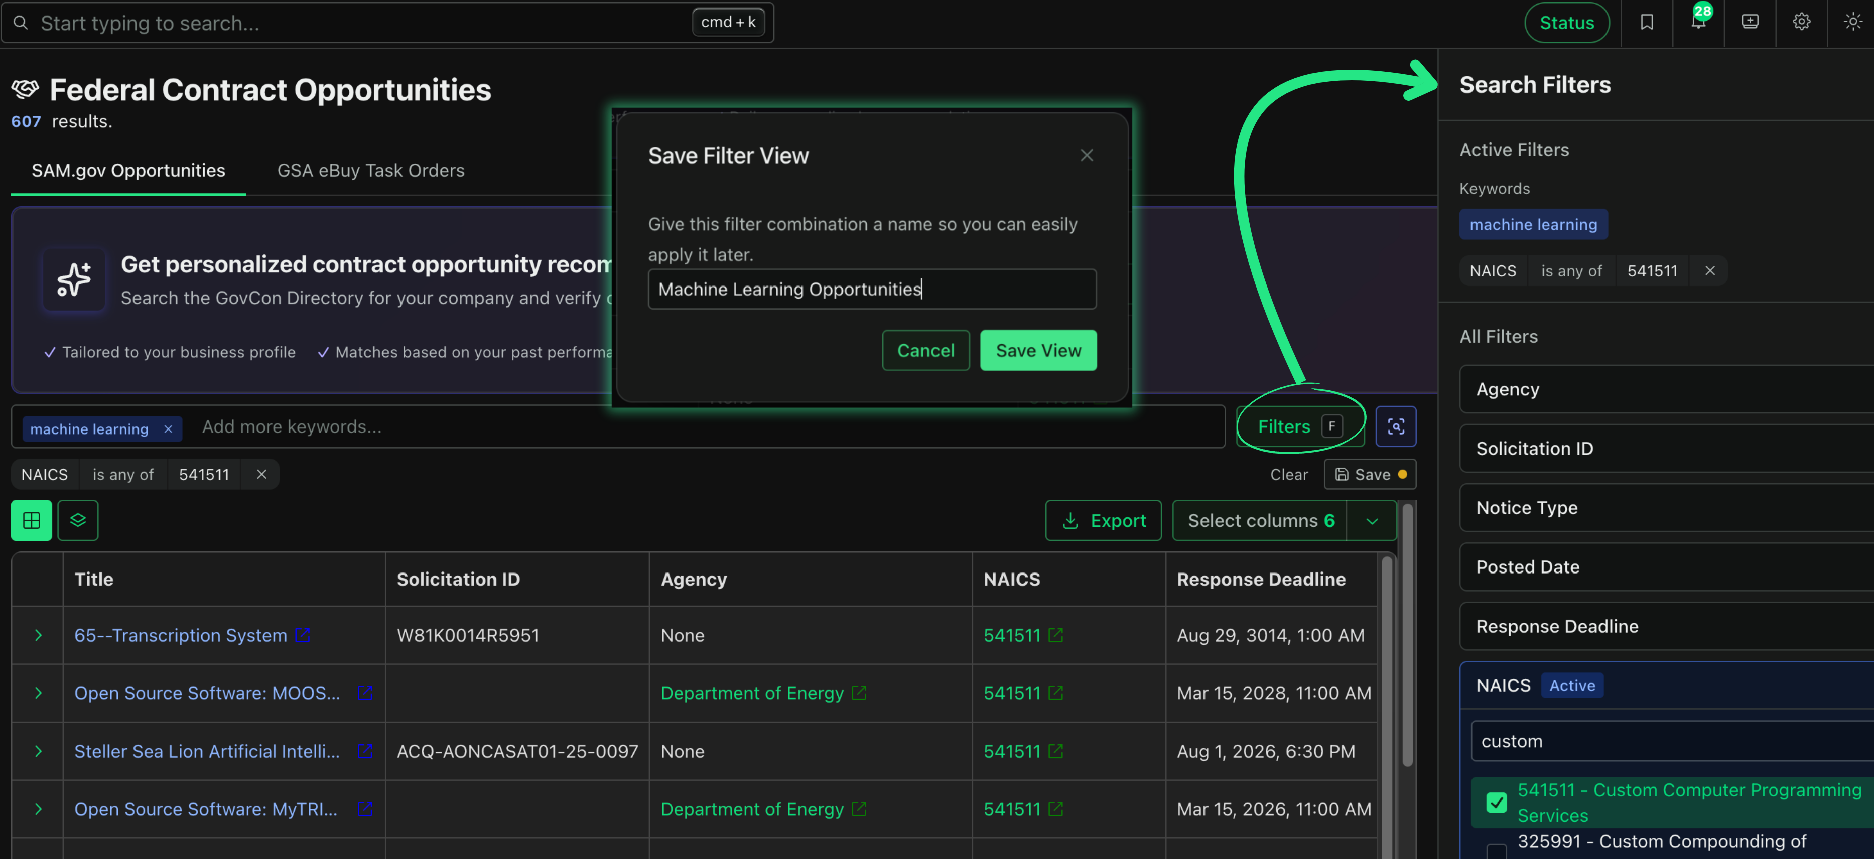
Task: Export the results
Action: click(x=1103, y=520)
